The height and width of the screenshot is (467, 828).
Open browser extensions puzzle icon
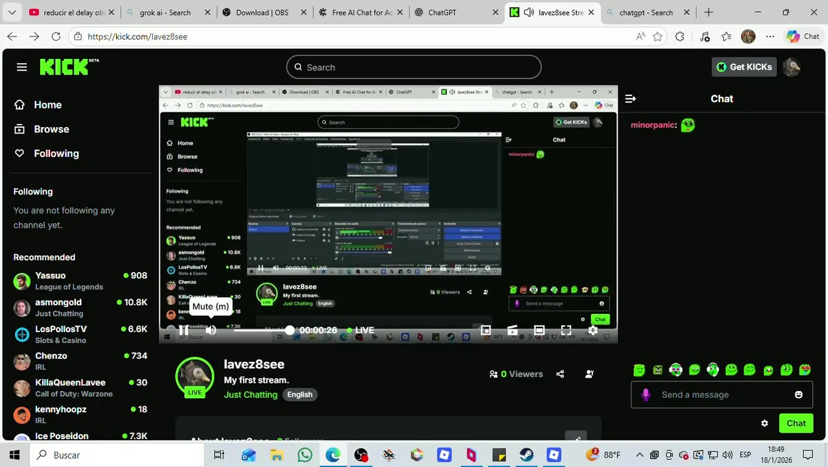680,37
